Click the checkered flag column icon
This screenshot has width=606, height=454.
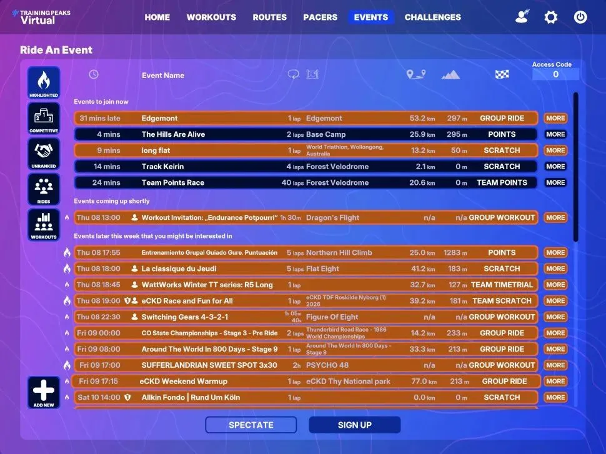click(502, 75)
